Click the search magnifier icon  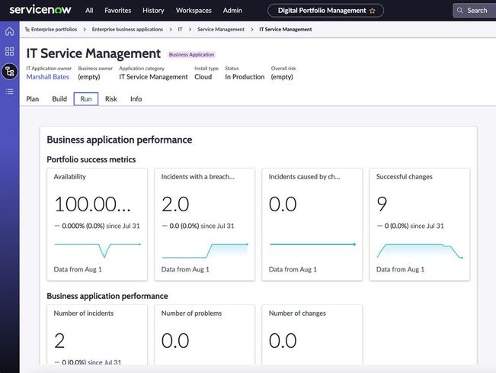point(460,11)
